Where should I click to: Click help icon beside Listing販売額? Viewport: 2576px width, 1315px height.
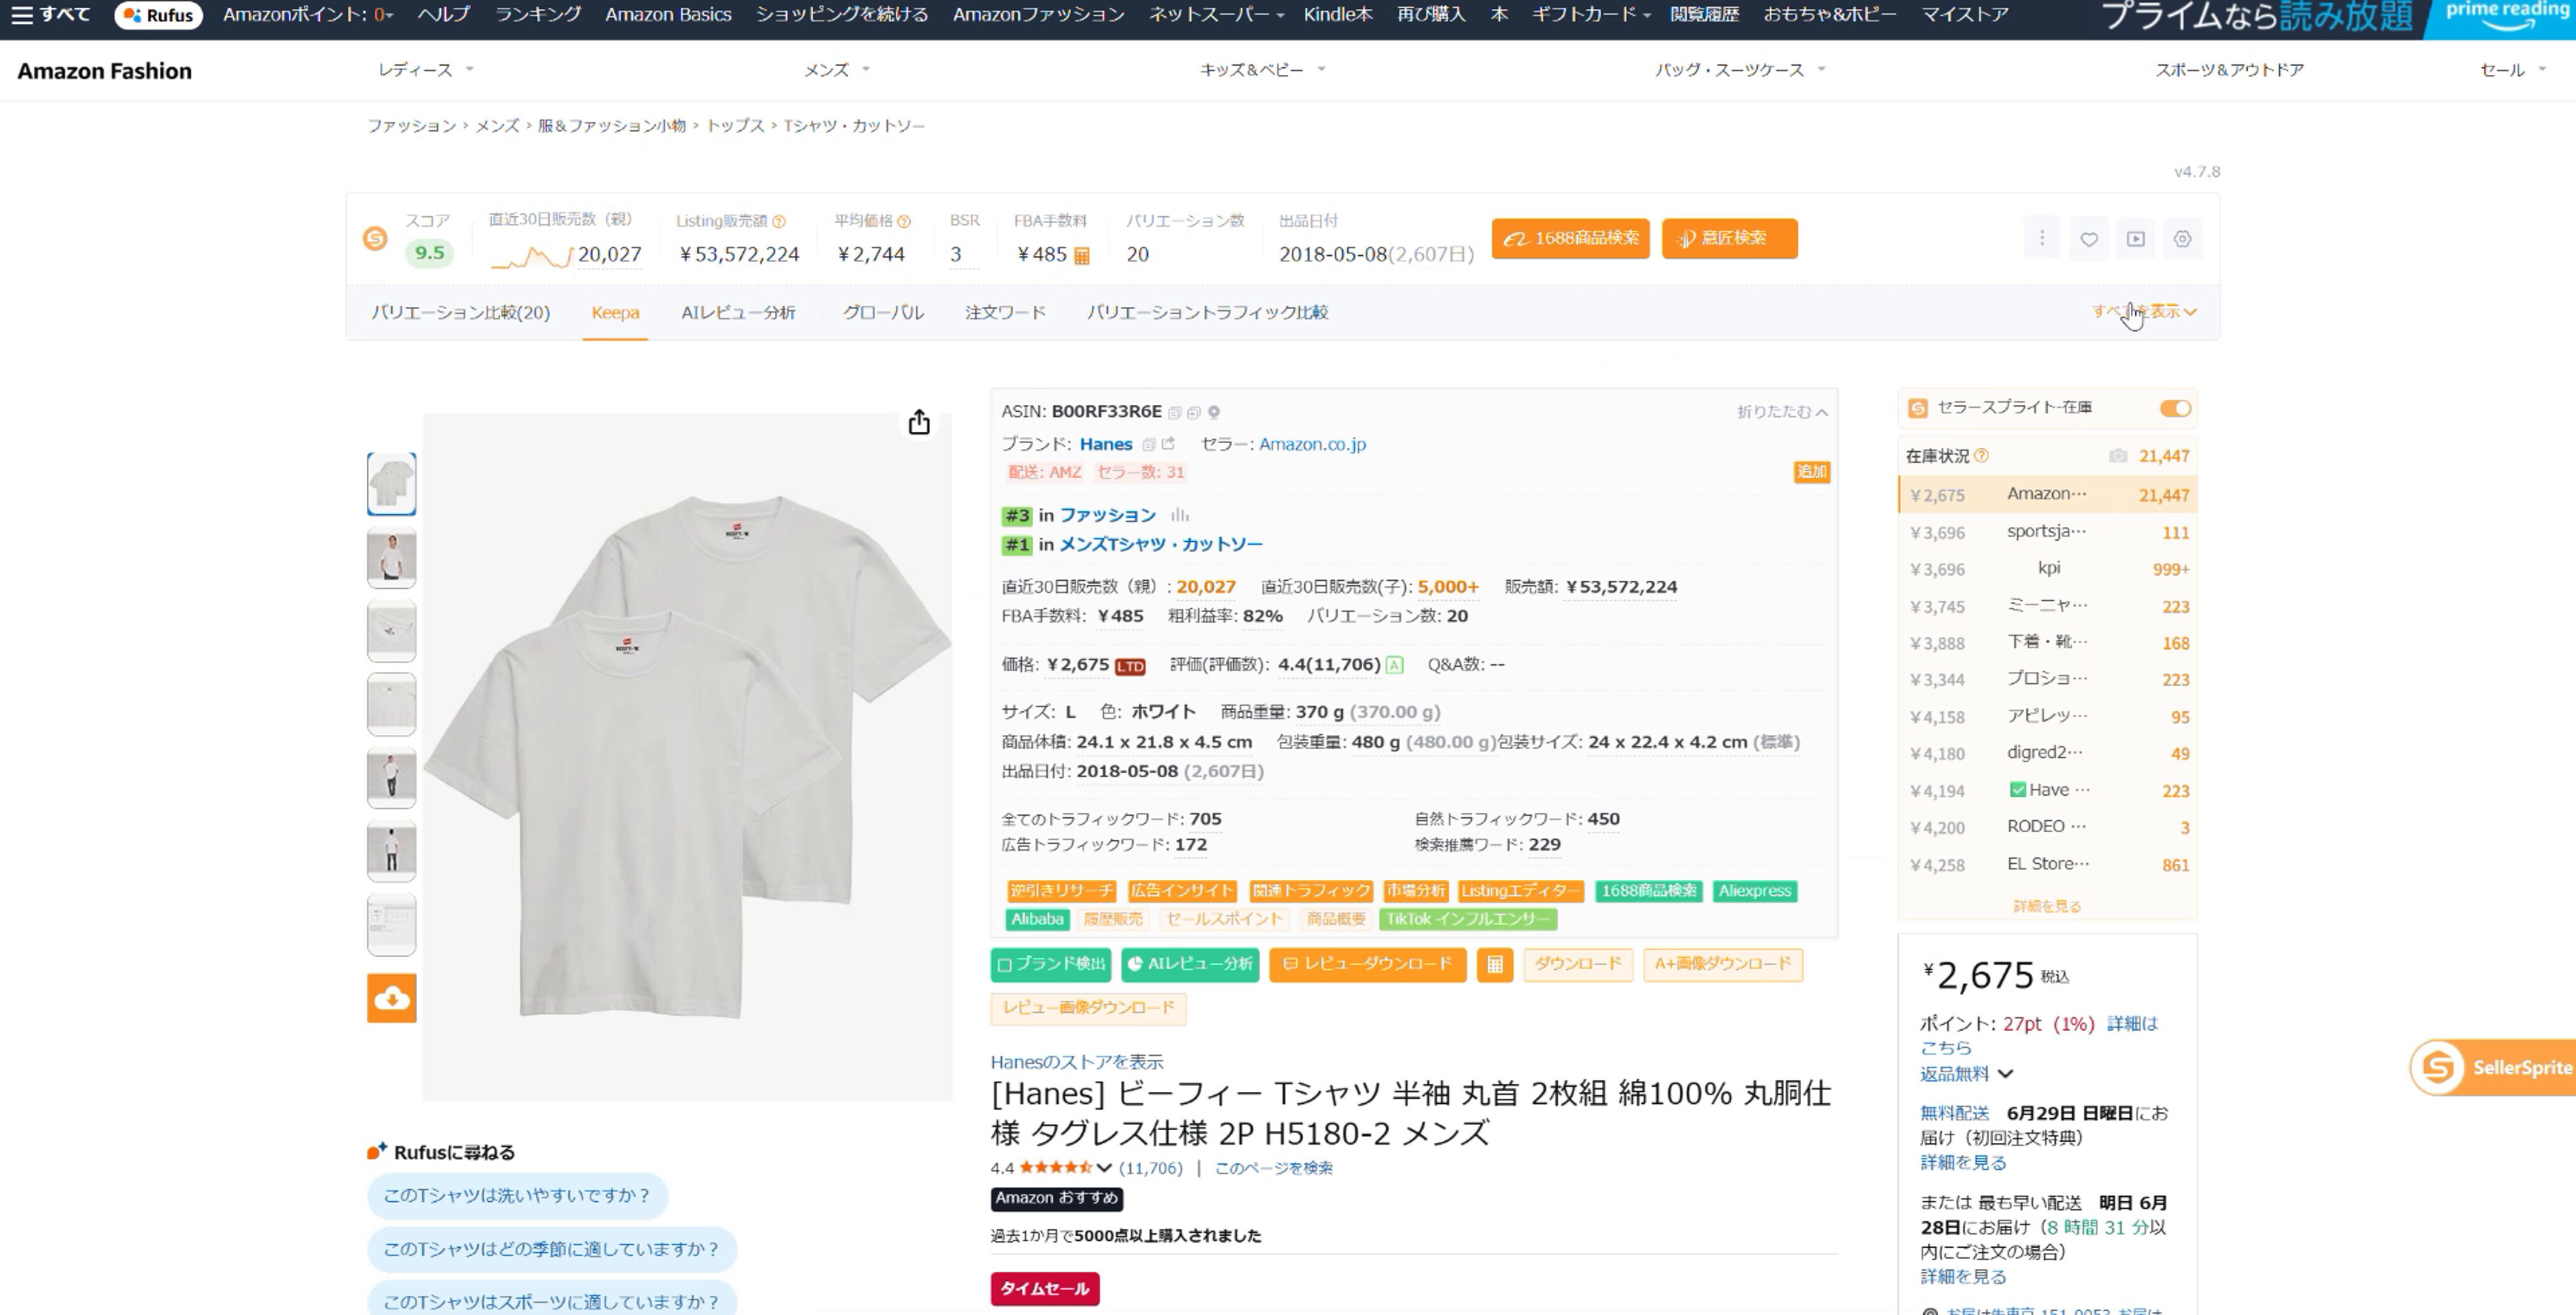point(779,222)
